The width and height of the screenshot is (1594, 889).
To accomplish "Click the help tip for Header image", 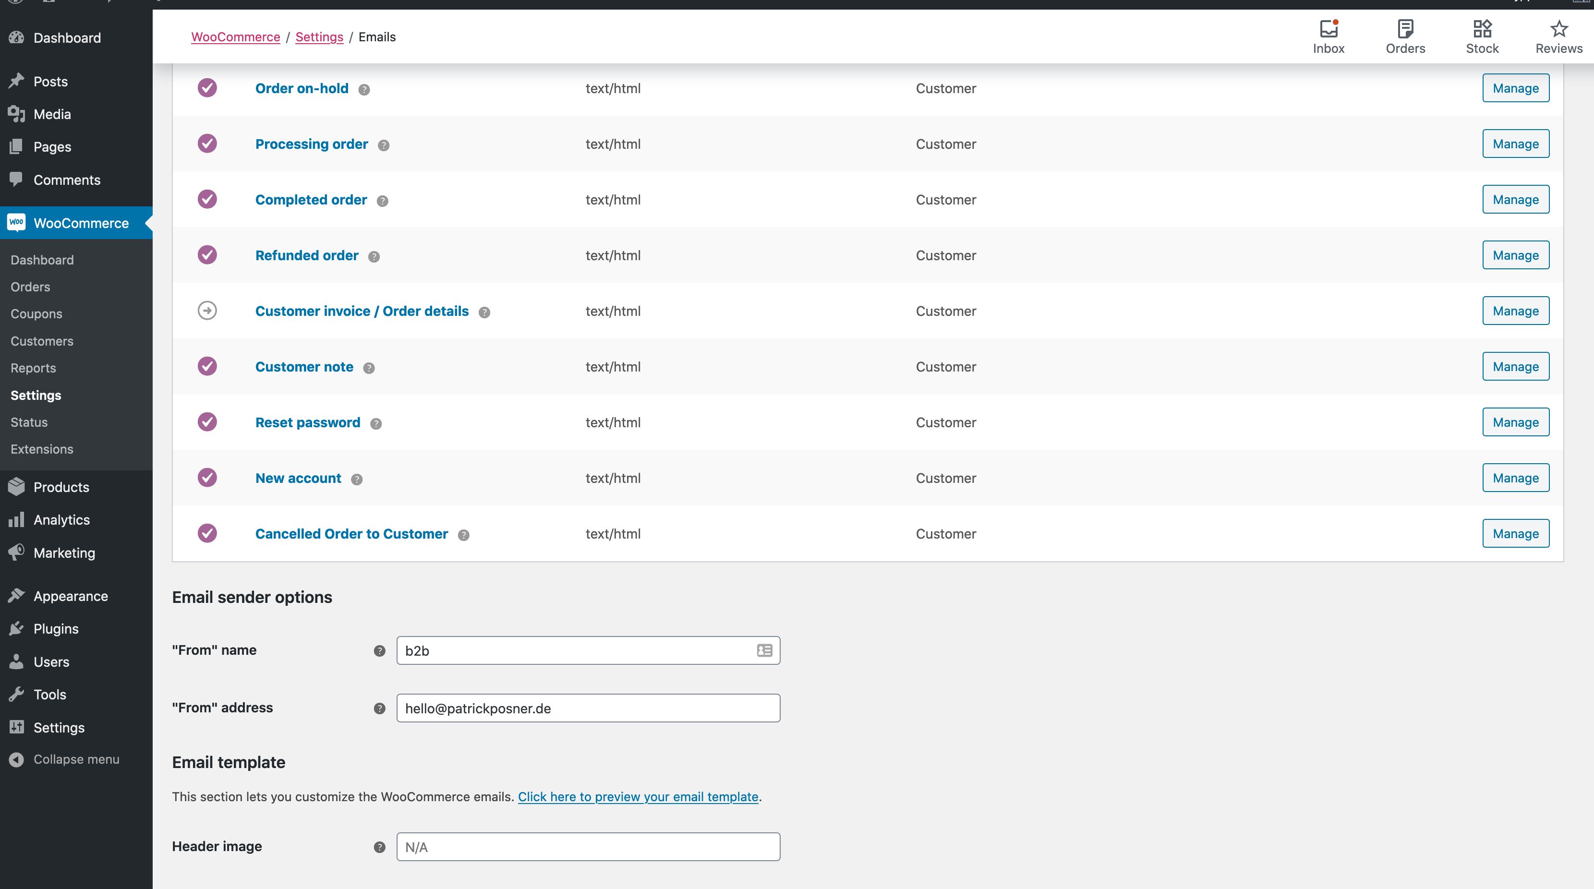I will tap(379, 847).
